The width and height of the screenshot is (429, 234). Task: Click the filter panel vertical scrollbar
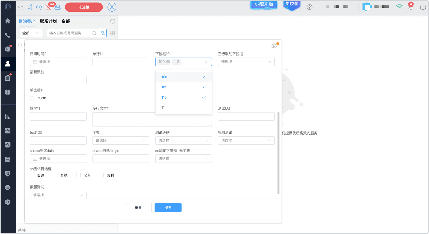278,153
